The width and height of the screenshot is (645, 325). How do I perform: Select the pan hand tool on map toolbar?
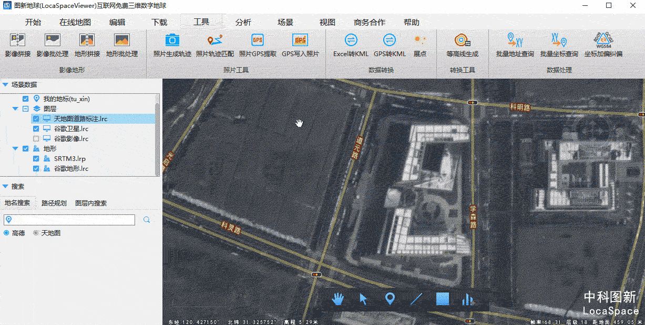click(337, 299)
